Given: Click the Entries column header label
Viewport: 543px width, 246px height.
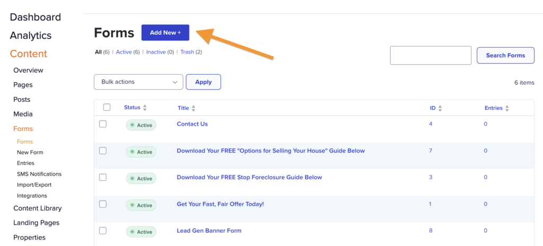Looking at the screenshot, I should pyautogui.click(x=494, y=108).
